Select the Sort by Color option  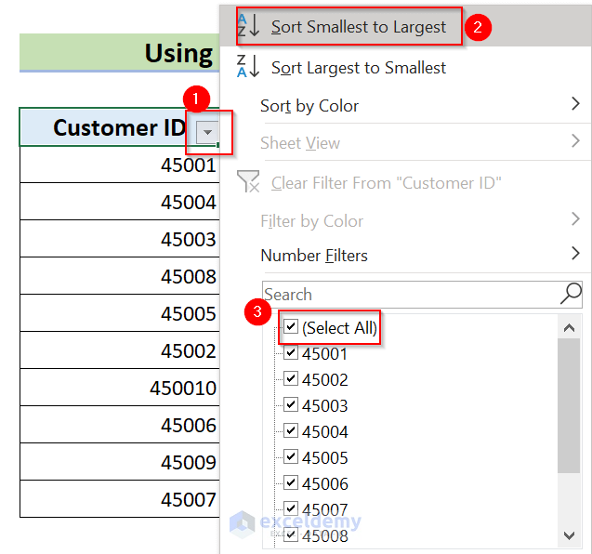pos(309,106)
